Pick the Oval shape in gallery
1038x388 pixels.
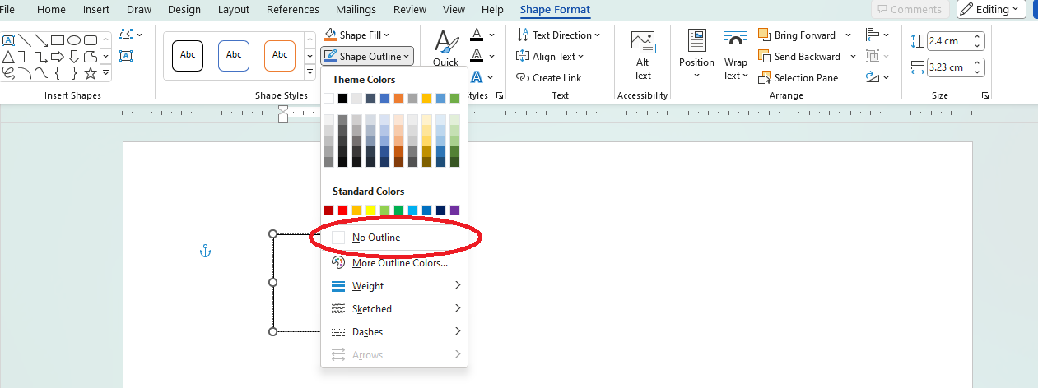click(74, 39)
